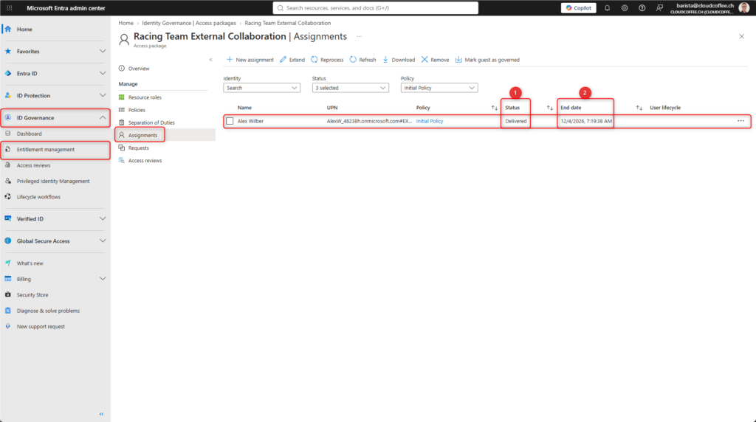The image size is (756, 422).
Task: Open the account profile picture
Action: pos(744,7)
